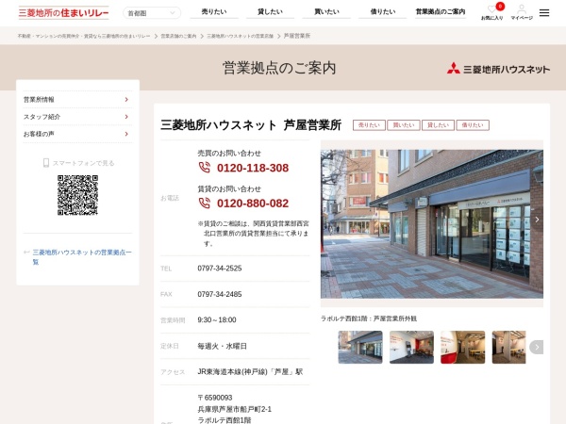
Task: Click heading 三菱地所ハウスネット 芦屋営業所
Action: 251,125
